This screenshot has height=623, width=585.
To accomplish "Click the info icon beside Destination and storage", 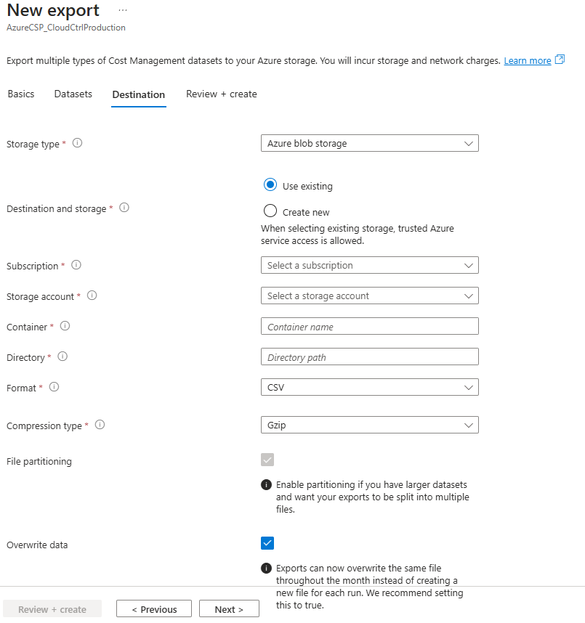I will [124, 208].
